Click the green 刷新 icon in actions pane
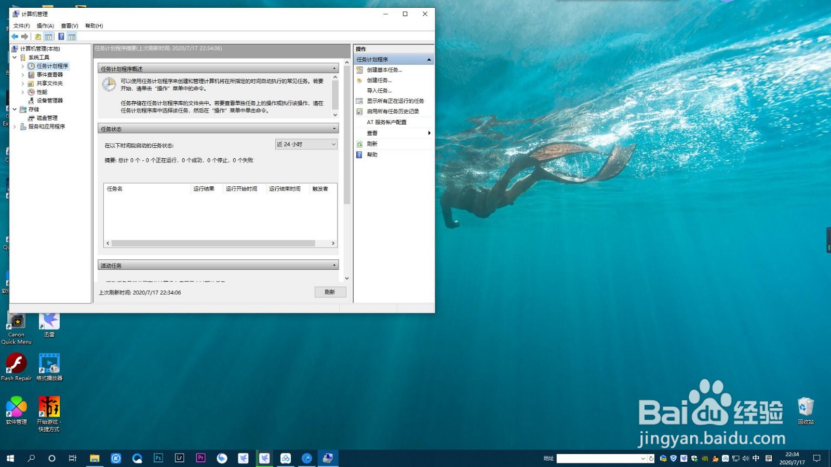The height and width of the screenshot is (467, 831). point(359,144)
